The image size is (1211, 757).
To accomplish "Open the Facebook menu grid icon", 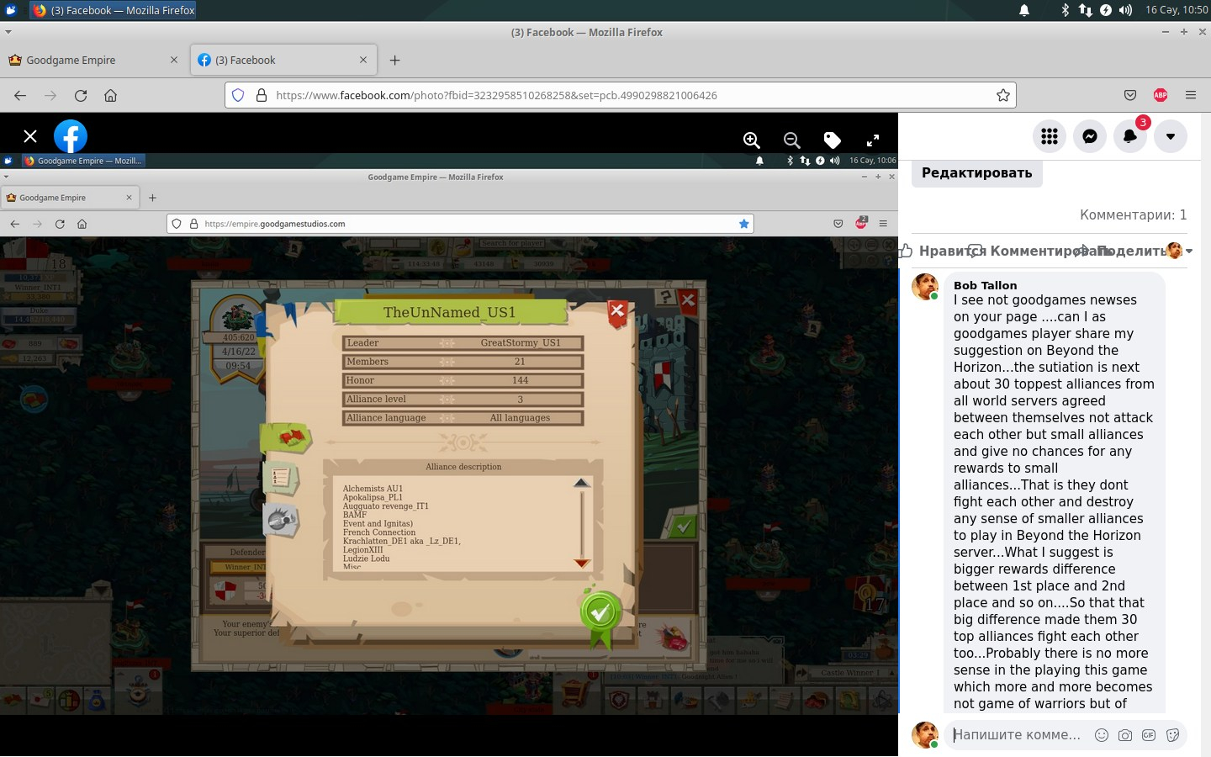I will [x=1050, y=136].
